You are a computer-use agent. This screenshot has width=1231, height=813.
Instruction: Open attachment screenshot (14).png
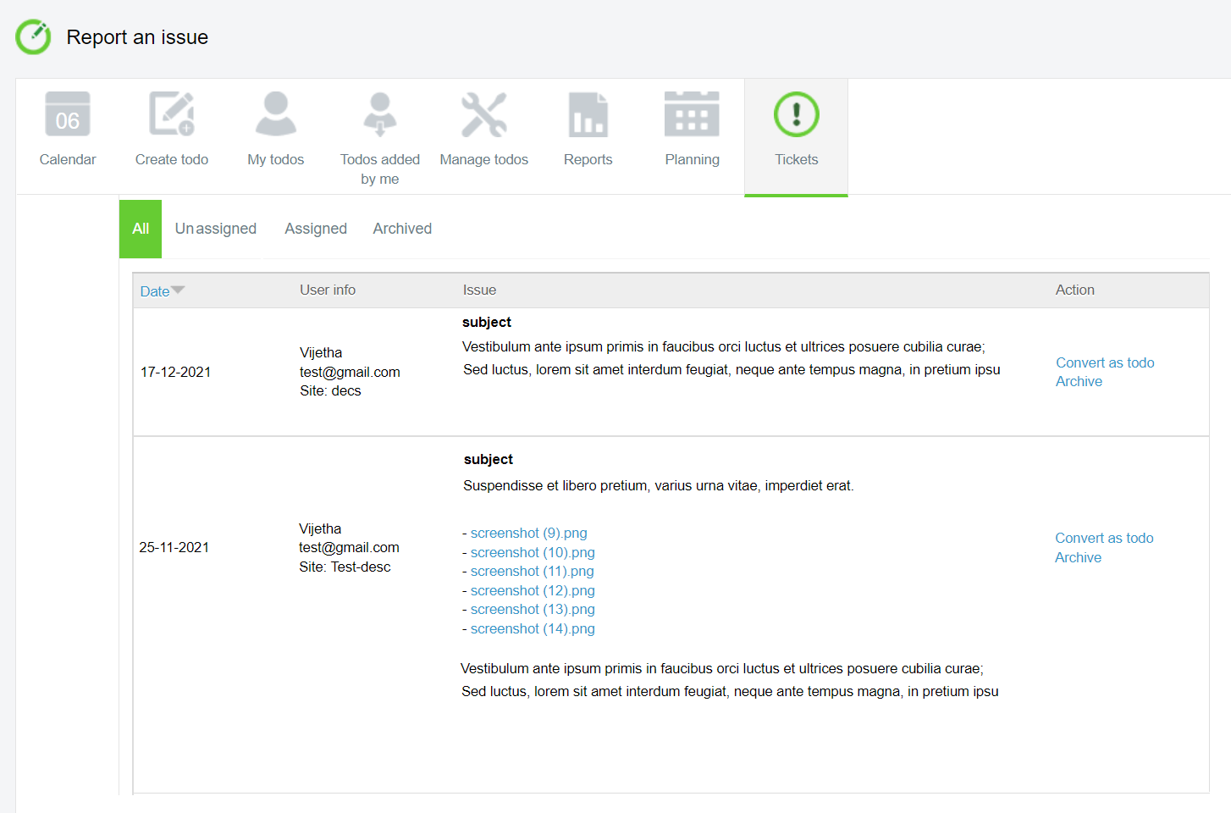[x=533, y=628]
